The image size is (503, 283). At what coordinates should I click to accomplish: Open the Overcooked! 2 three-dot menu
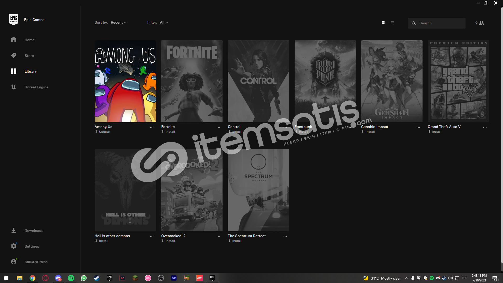click(218, 237)
